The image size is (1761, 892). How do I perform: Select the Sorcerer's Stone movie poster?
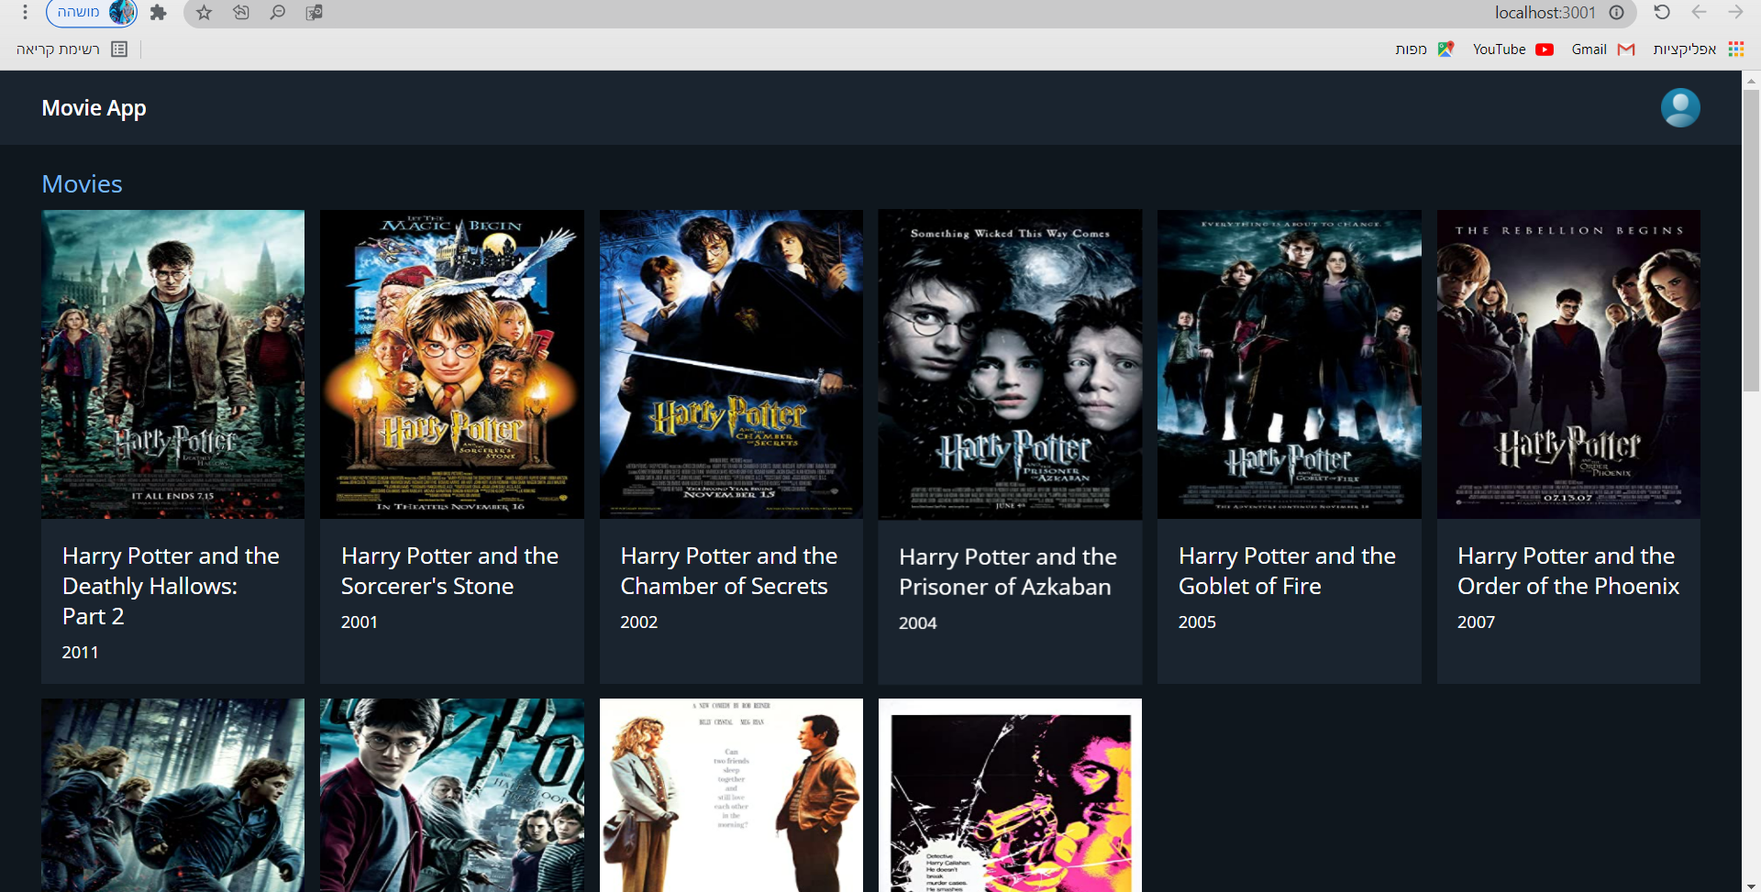click(451, 364)
